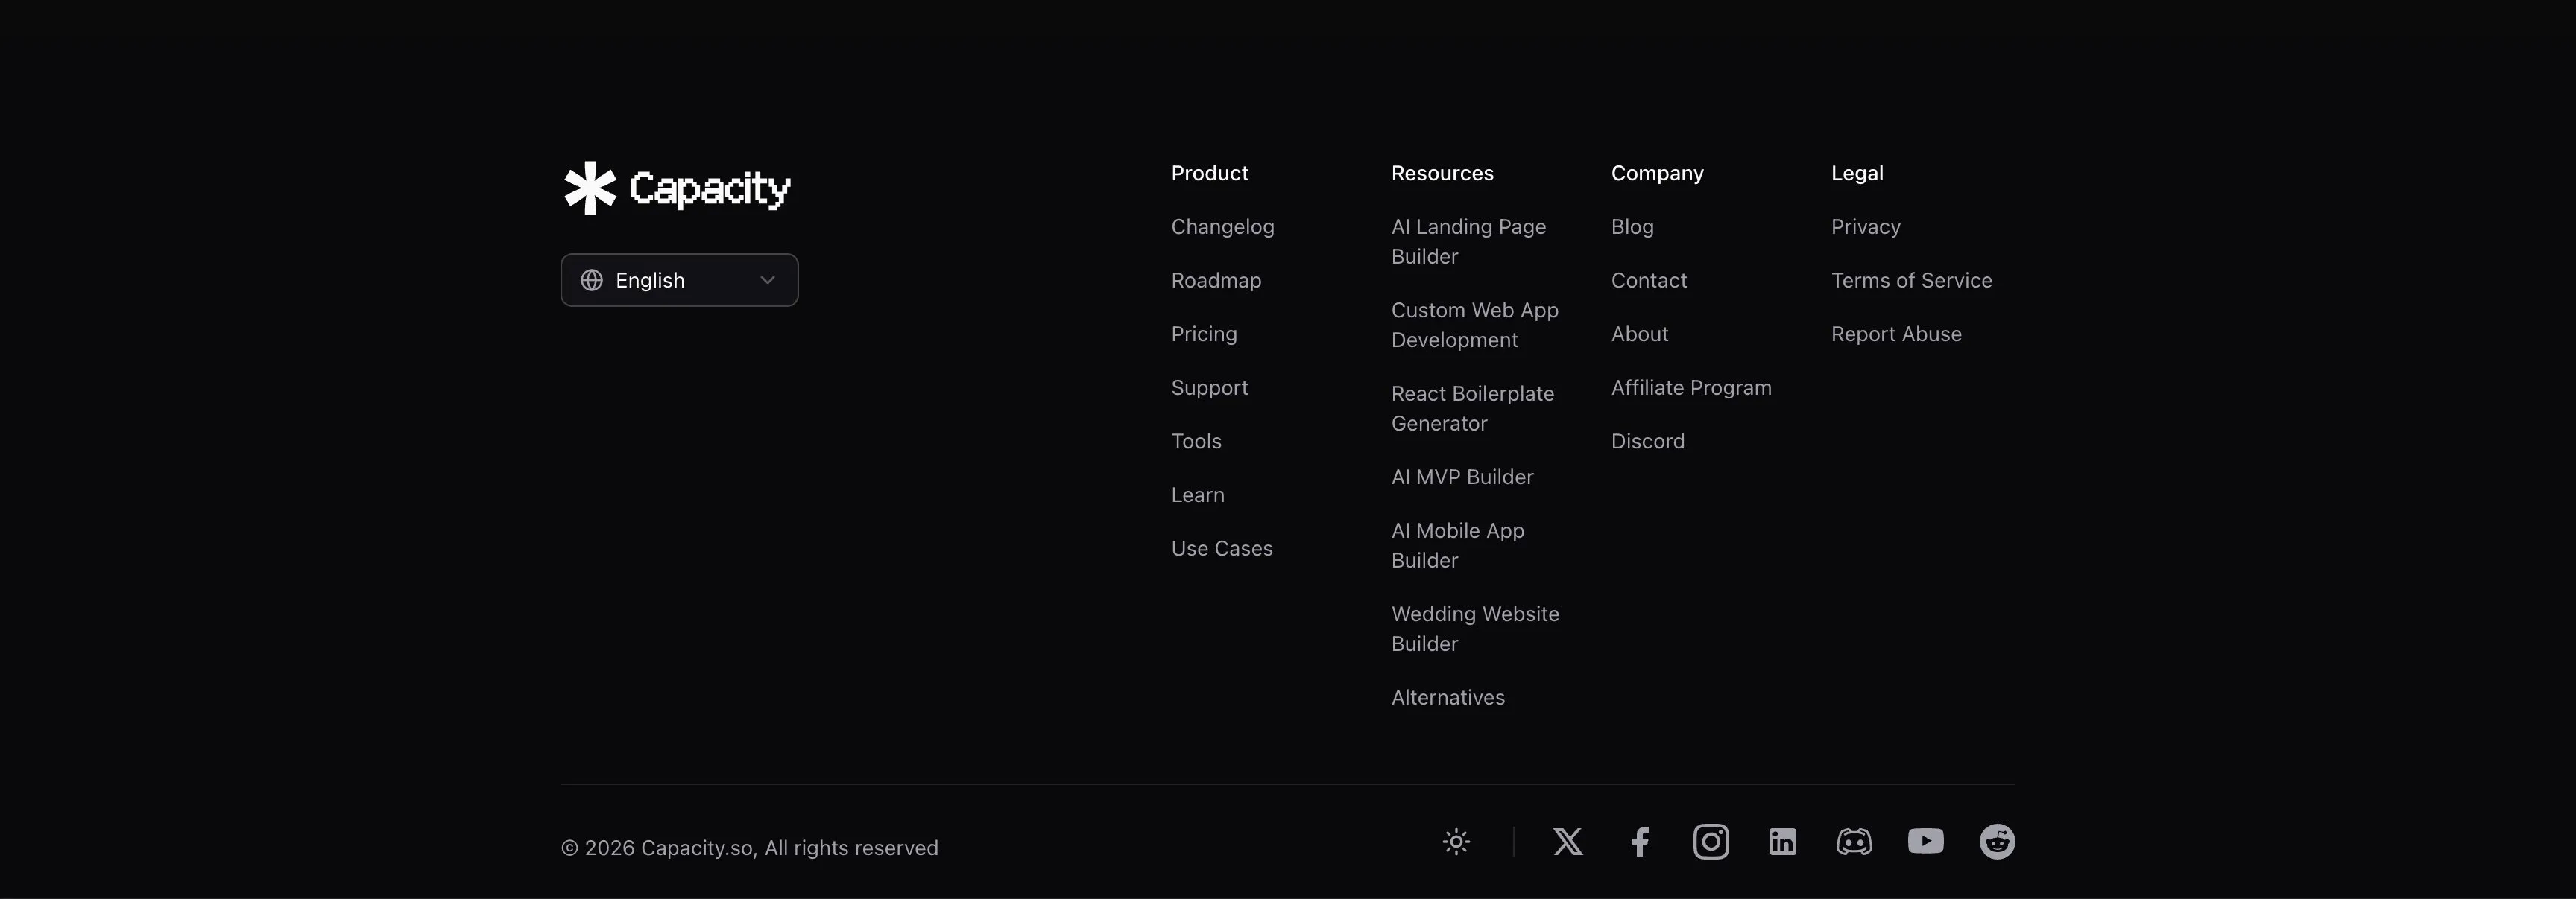Toggle light theme with sun icon
2576x899 pixels.
pyautogui.click(x=1456, y=842)
